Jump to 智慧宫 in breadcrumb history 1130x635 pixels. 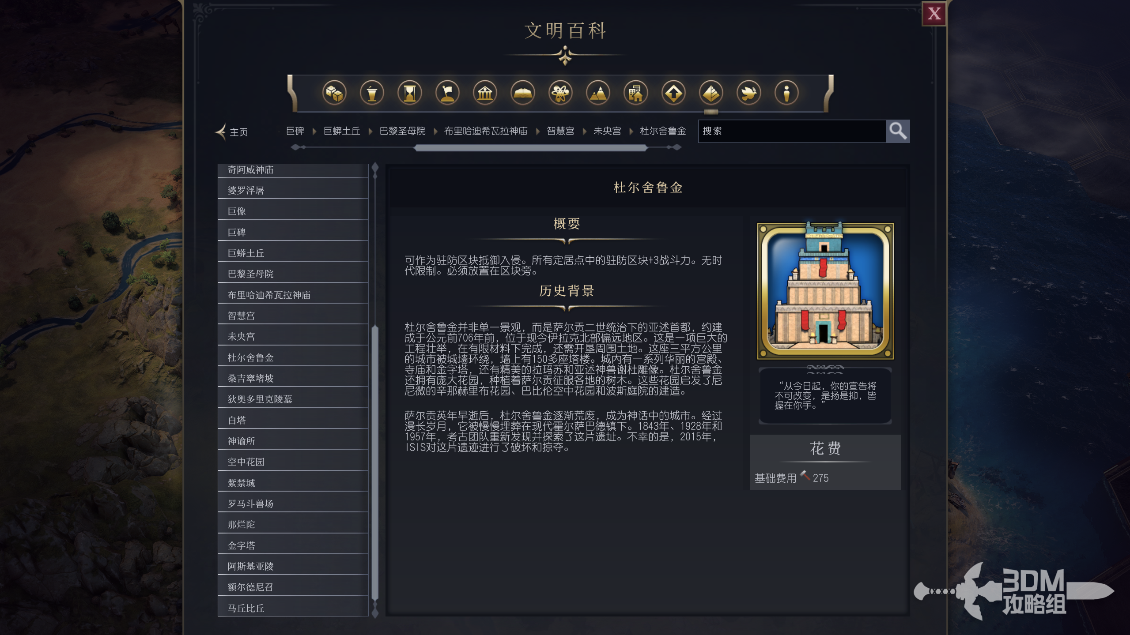[x=560, y=131]
